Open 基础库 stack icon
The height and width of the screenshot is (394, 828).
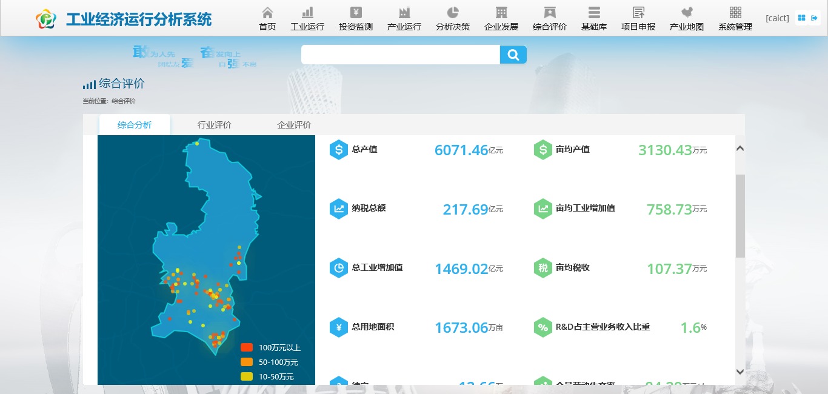click(x=594, y=12)
